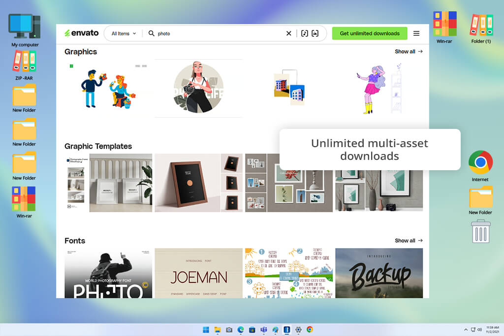Switch to the active blue taskbar app
Viewport: 504px width, 336px height.
click(287, 330)
